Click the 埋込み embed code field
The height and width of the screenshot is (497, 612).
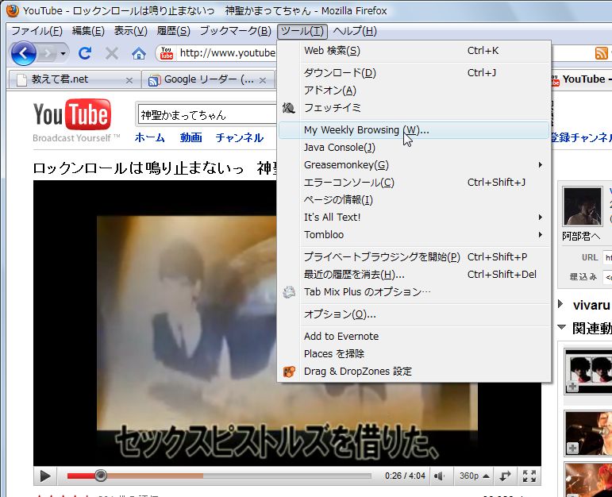tap(607, 277)
